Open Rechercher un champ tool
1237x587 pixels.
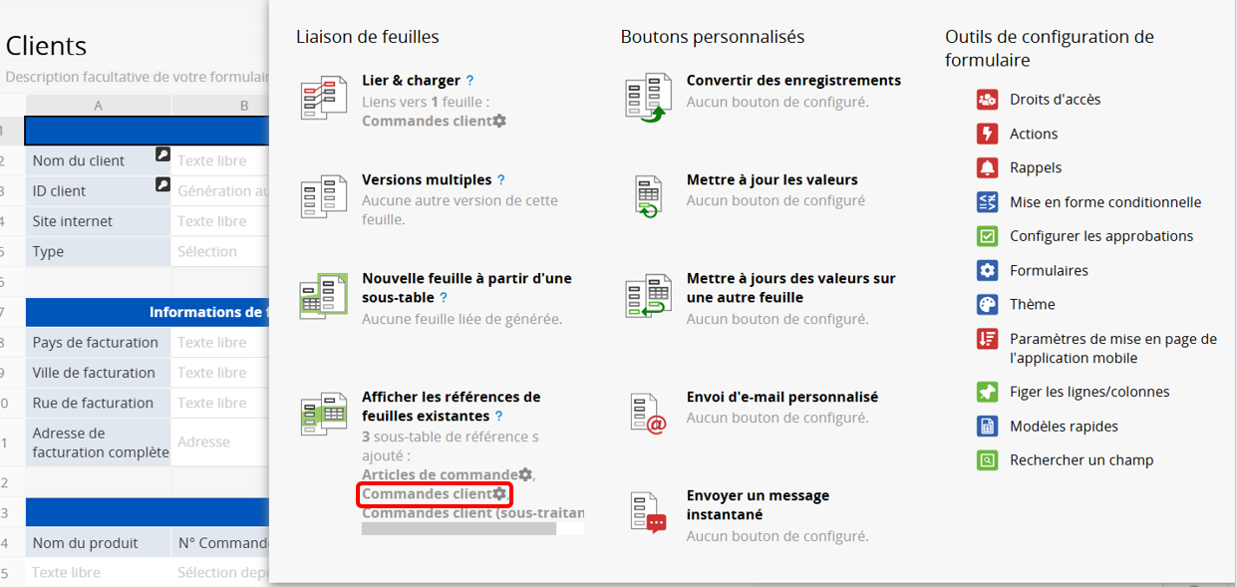pyautogui.click(x=1081, y=460)
